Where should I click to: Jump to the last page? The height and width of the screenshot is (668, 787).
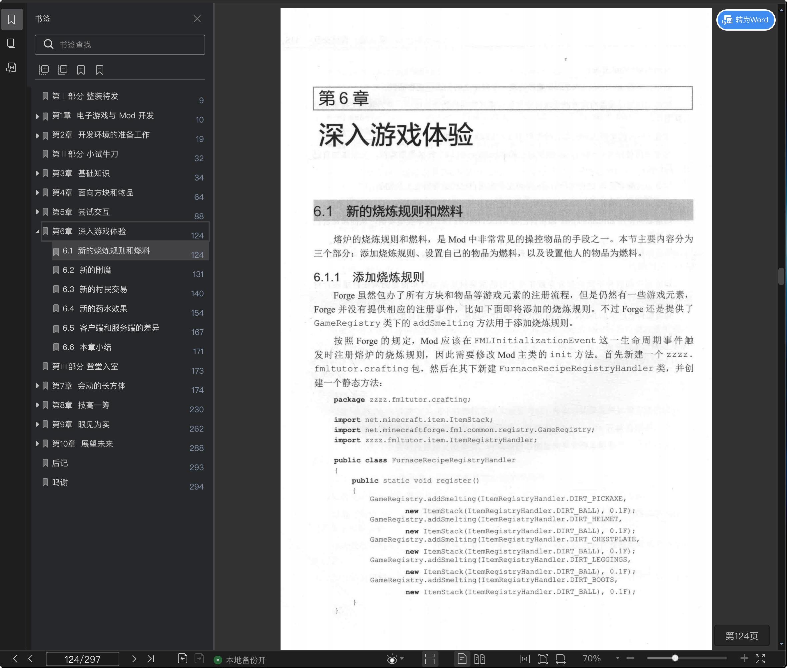[151, 659]
